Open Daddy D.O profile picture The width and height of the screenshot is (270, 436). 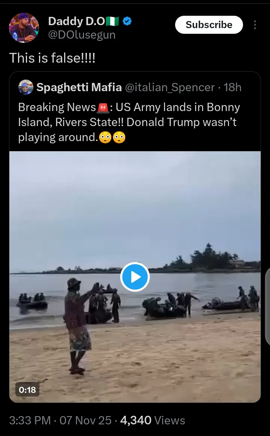tap(24, 27)
